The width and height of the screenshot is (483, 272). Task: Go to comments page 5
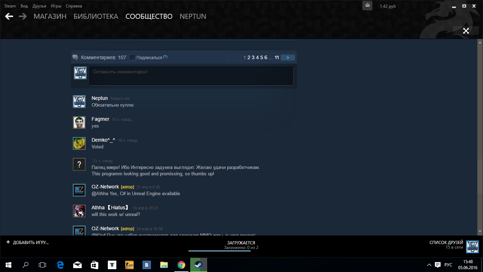[262, 57]
